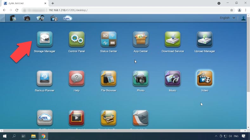Click the network tray icon

[226, 136]
